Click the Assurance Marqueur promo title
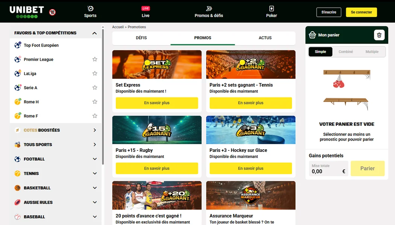This screenshot has height=225, width=395. 231,216
